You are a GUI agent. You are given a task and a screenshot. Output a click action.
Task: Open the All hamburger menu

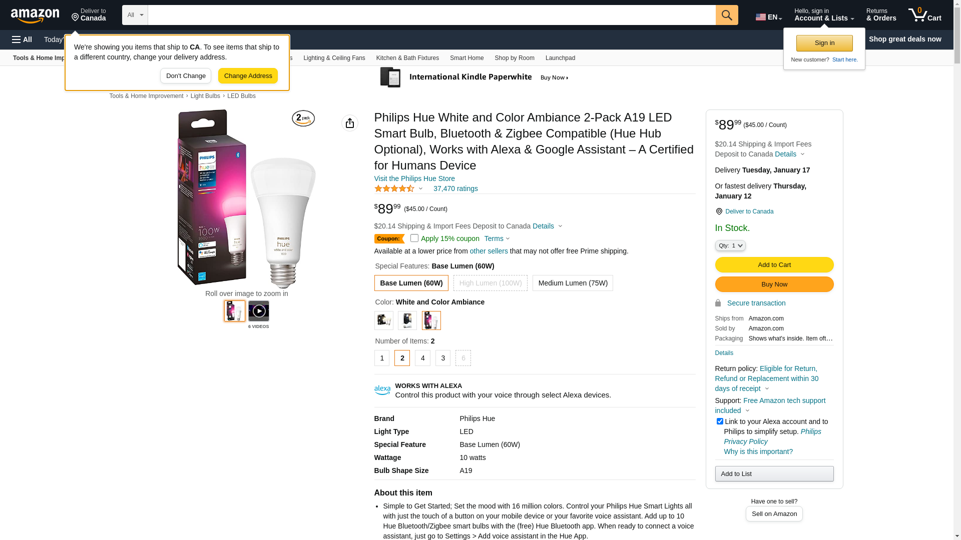click(x=22, y=39)
